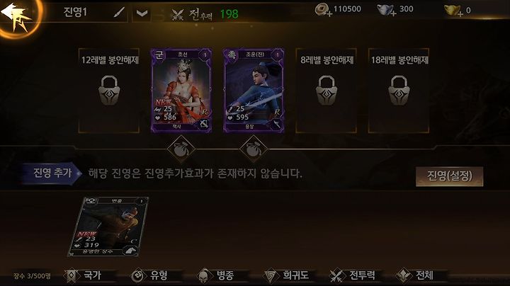This screenshot has width=510, height=286.
Task: Select the 초선 hero card
Action: pos(181,91)
